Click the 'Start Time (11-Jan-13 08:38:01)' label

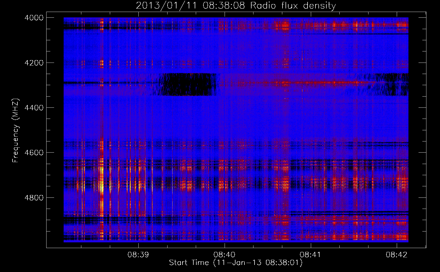click(236, 263)
